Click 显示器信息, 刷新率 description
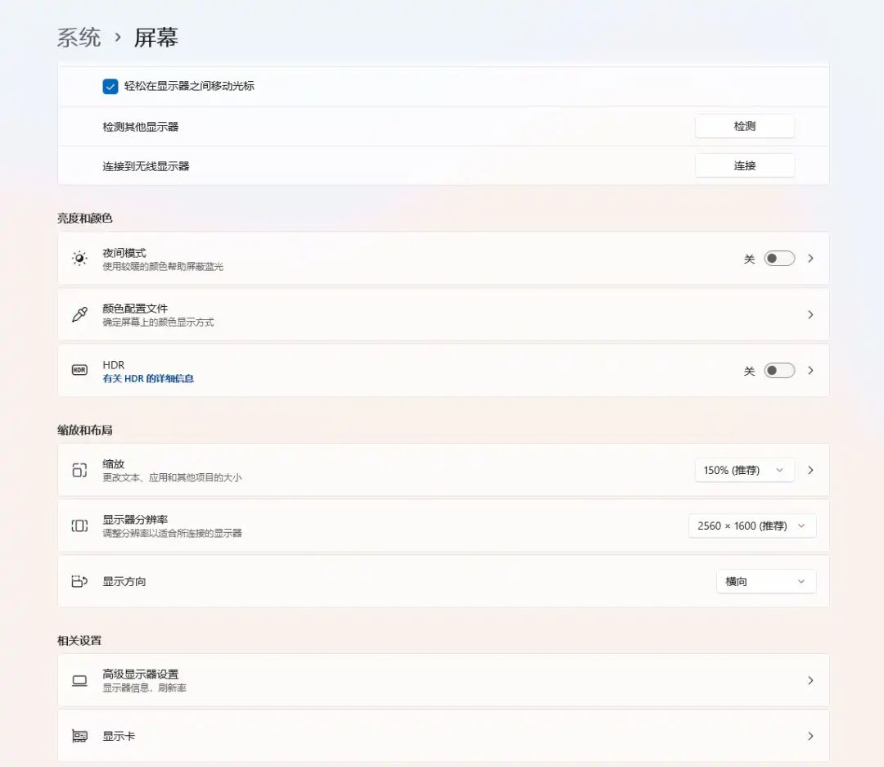This screenshot has height=767, width=884. 144,688
